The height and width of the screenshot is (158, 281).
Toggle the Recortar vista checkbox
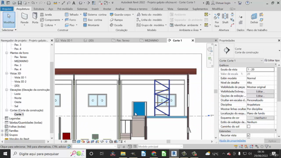[x=249, y=135]
